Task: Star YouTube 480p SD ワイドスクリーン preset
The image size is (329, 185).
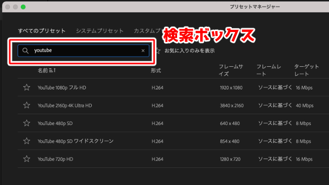Action: (27, 141)
